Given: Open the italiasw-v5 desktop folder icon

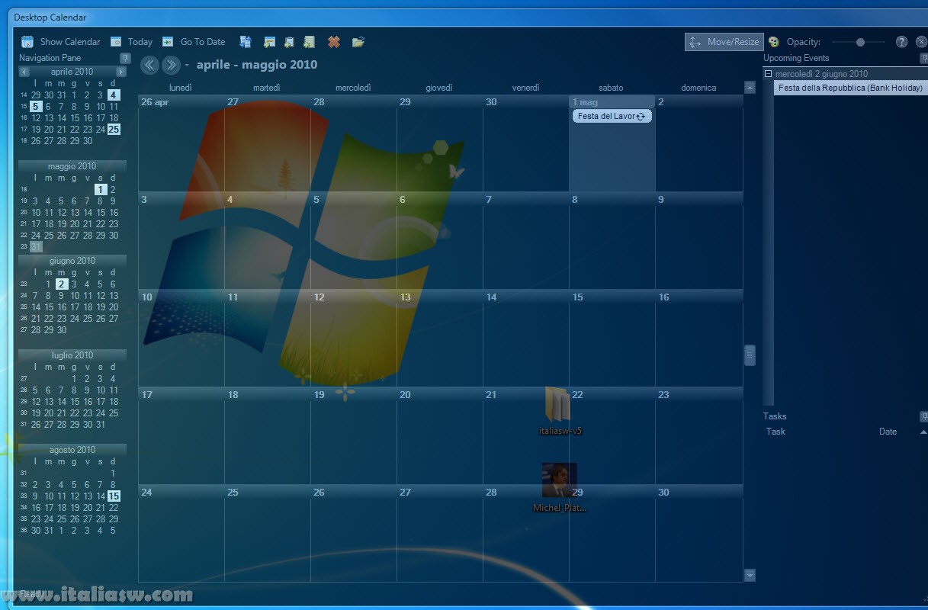Looking at the screenshot, I should (x=560, y=412).
